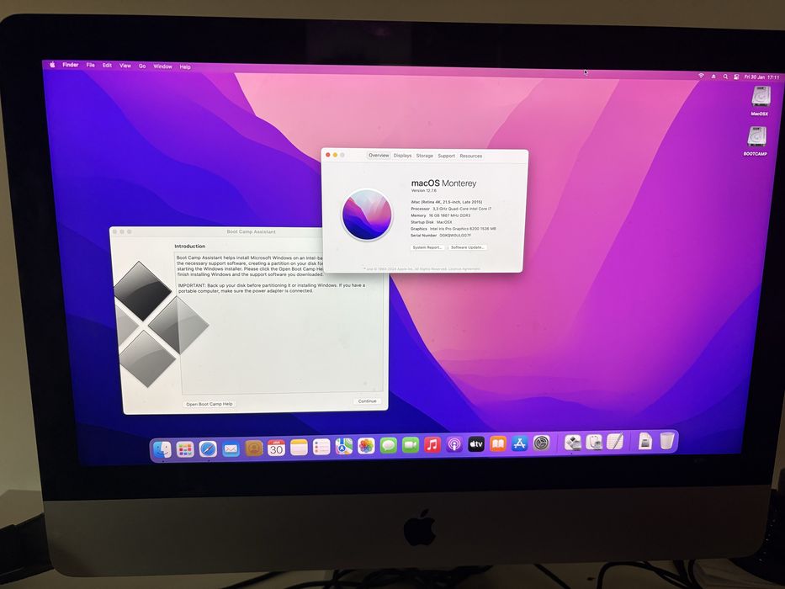Open the Window menu

[162, 66]
